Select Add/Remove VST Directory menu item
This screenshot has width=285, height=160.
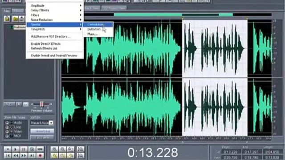55,36
